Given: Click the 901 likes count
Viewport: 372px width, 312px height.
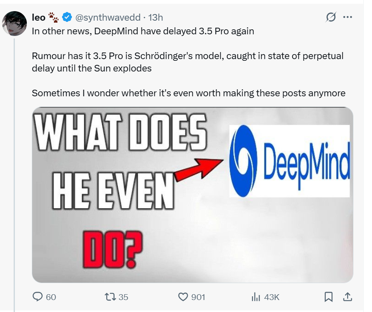Looking at the screenshot, I should (198, 297).
